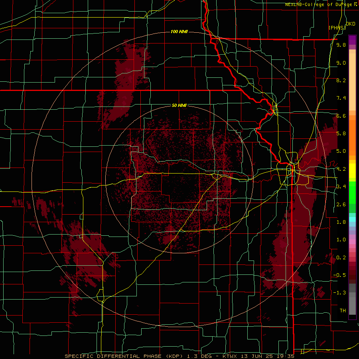The image size is (359, 359).
Task: Click the KTWX radar site identifier
Action: click(230, 356)
